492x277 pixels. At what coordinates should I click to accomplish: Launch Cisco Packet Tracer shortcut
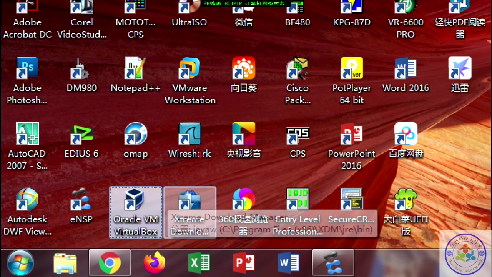(298, 81)
